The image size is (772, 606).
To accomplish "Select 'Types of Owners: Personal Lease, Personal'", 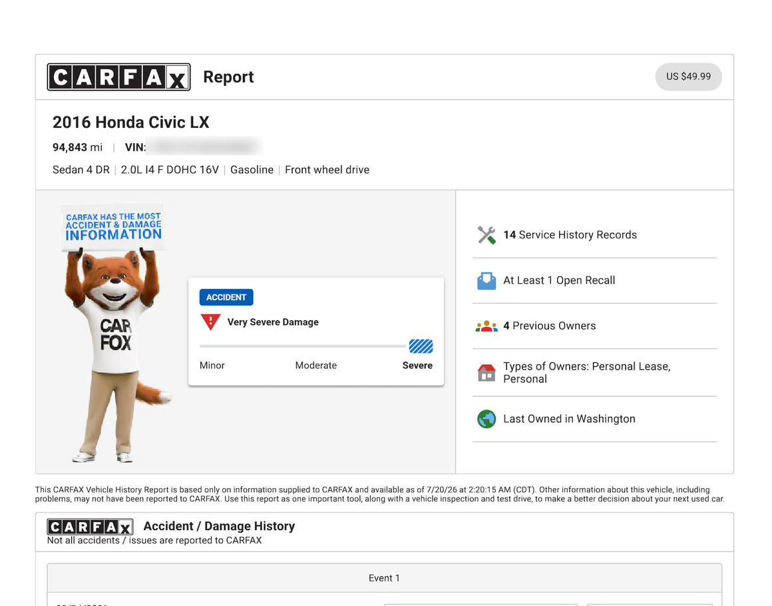I will [x=586, y=372].
